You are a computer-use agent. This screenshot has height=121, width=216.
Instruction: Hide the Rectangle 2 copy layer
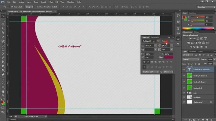(x=184, y=82)
